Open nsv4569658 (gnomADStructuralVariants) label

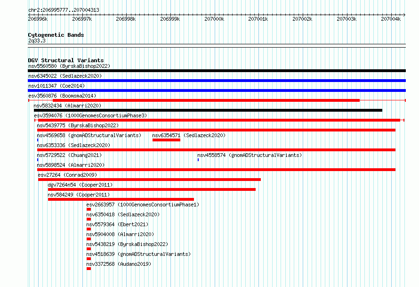[89, 135]
